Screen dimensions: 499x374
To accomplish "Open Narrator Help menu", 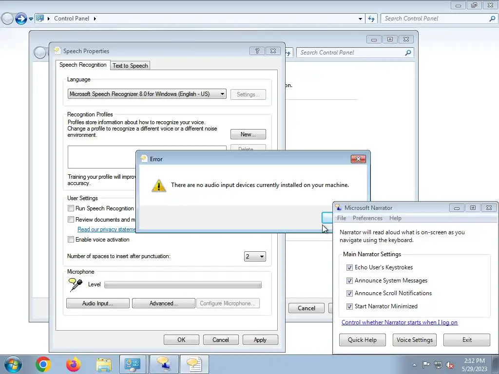I will point(395,218).
